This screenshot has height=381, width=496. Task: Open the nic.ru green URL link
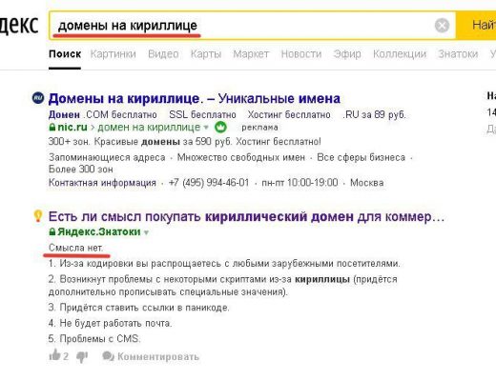(x=72, y=127)
